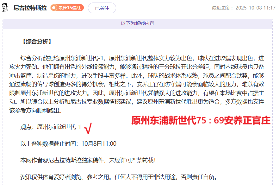Click the disclaimer line starting with 资讯仅供

[118, 177]
